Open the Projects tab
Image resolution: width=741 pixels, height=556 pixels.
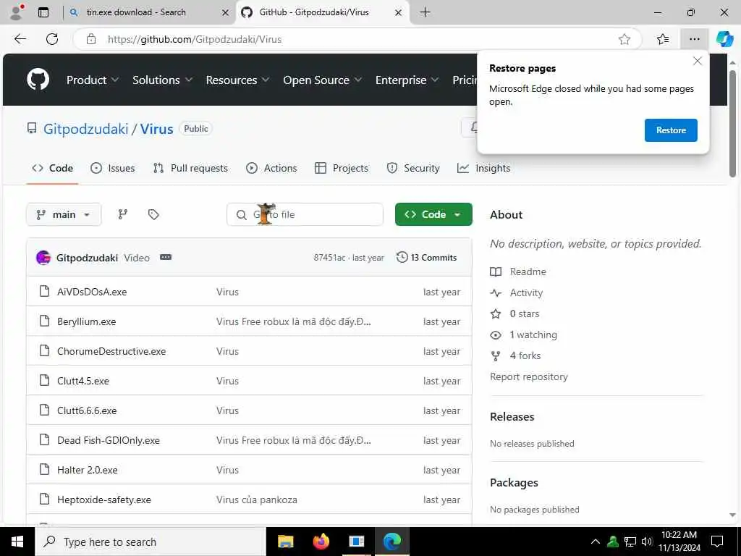(342, 168)
